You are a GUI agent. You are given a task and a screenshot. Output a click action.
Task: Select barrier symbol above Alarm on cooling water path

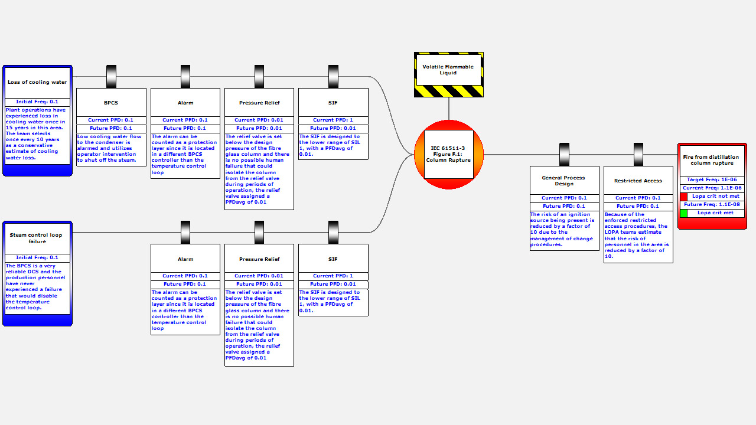(x=185, y=76)
